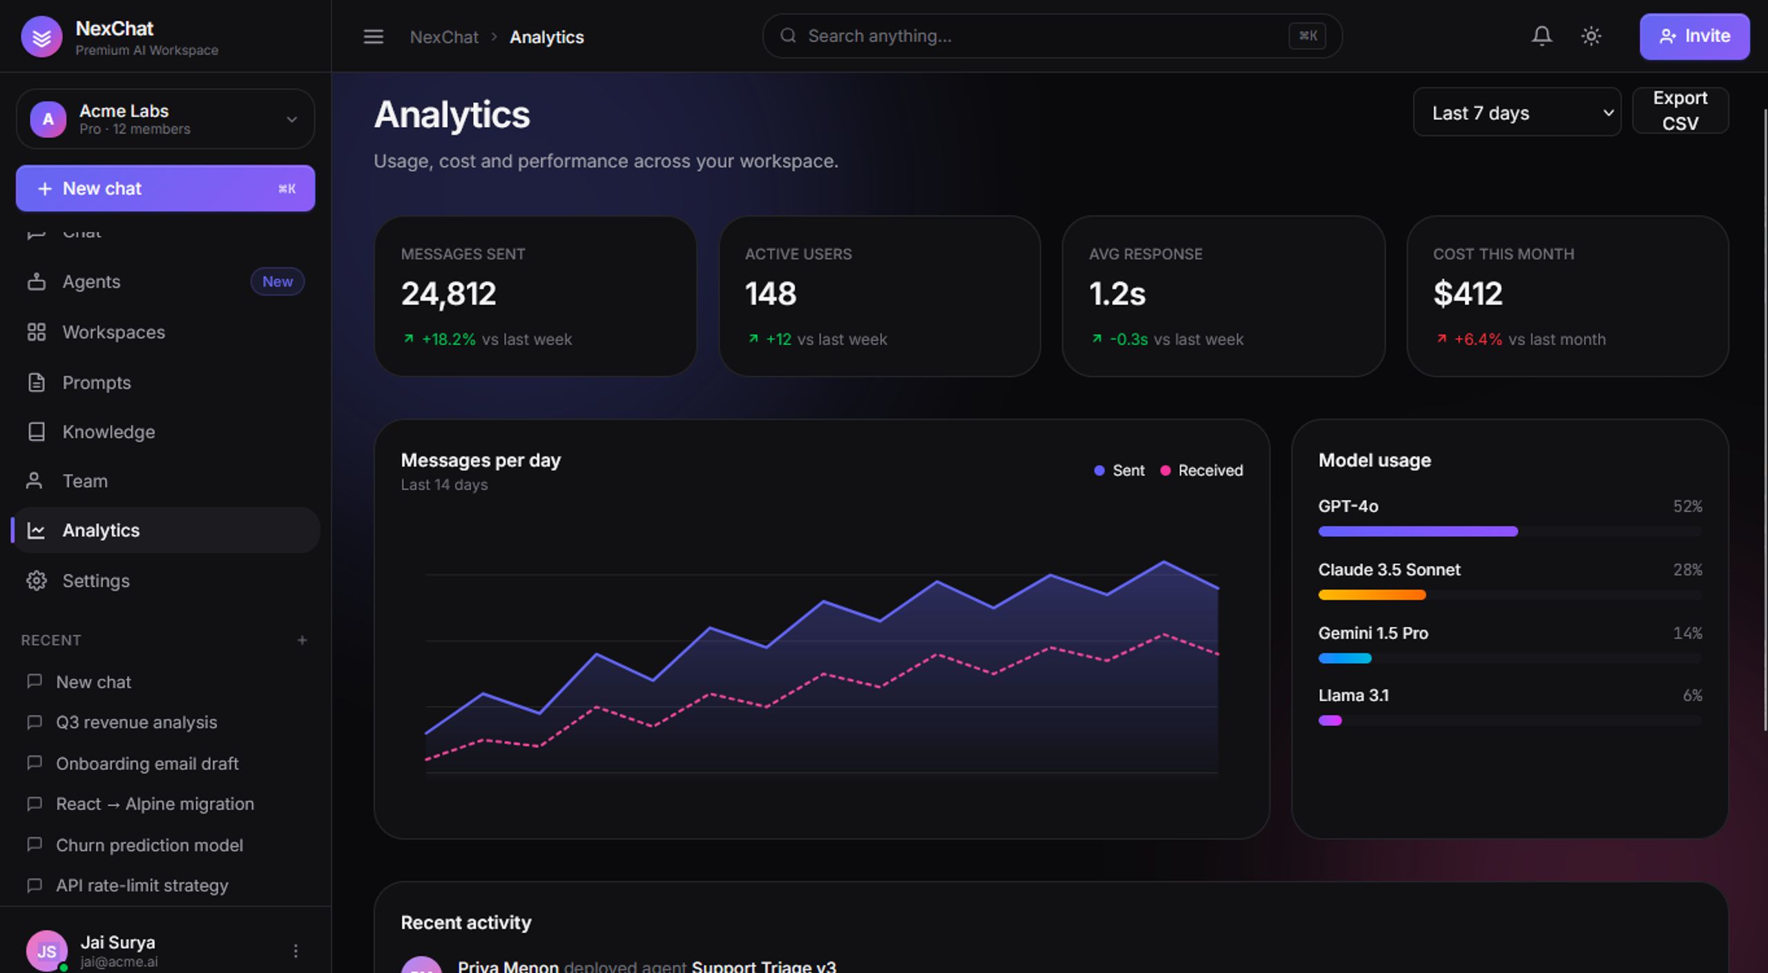Click the Settings gear icon
The height and width of the screenshot is (973, 1768).
click(x=37, y=581)
